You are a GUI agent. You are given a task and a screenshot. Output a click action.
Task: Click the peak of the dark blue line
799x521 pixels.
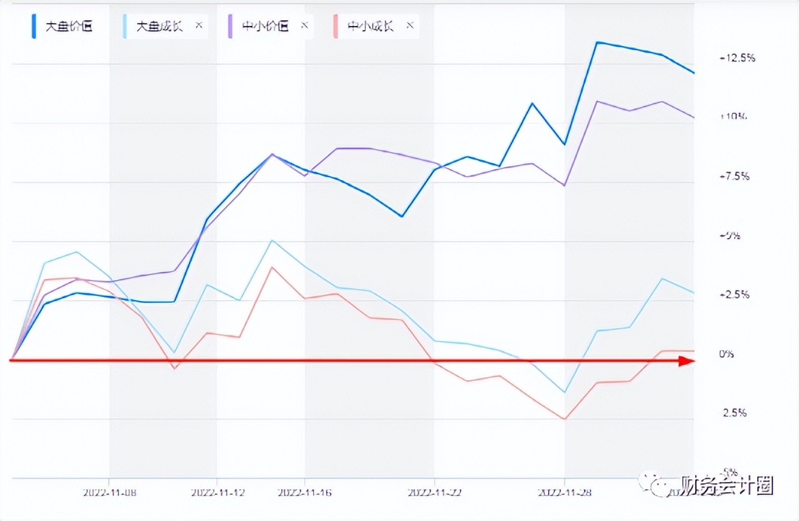pos(597,43)
